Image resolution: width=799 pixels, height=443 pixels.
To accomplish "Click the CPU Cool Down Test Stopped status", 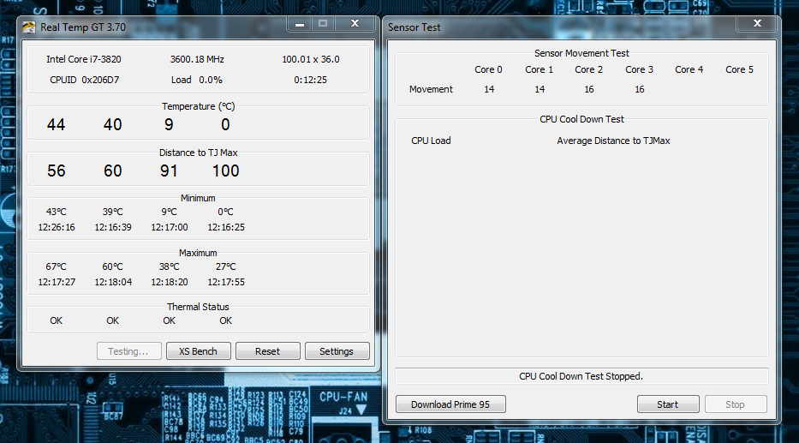I will click(581, 376).
